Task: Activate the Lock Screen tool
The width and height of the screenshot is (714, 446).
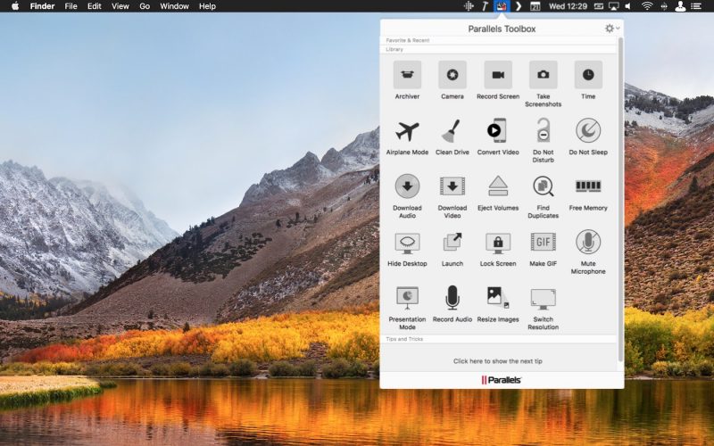Action: (498, 248)
